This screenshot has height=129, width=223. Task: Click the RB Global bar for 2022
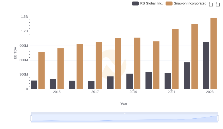187,76
